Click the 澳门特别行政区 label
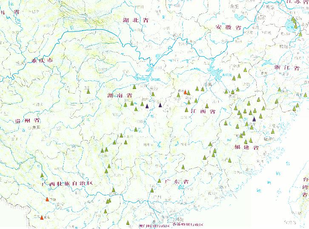 pyautogui.click(x=147, y=225)
